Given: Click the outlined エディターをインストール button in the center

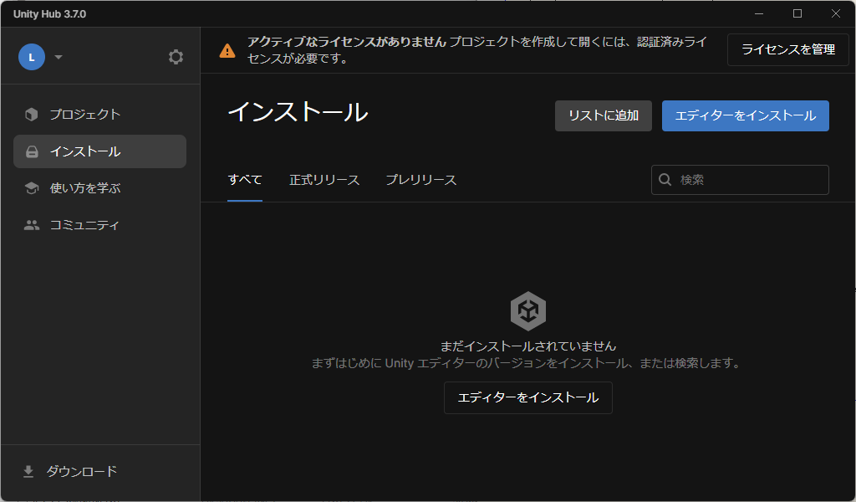Looking at the screenshot, I should (x=528, y=397).
